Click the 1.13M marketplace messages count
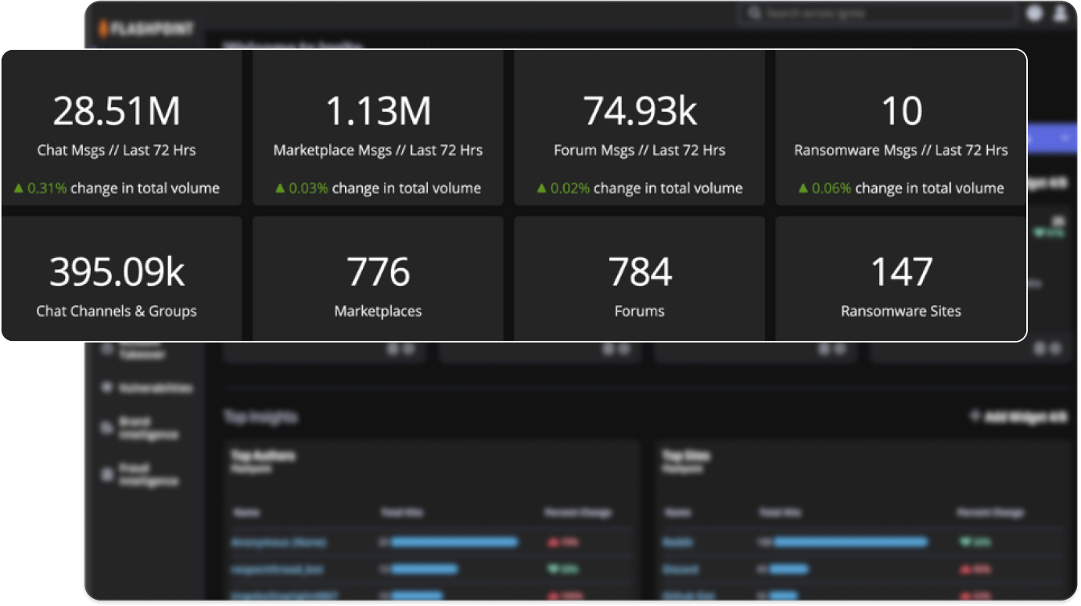The image size is (1081, 606). click(378, 111)
